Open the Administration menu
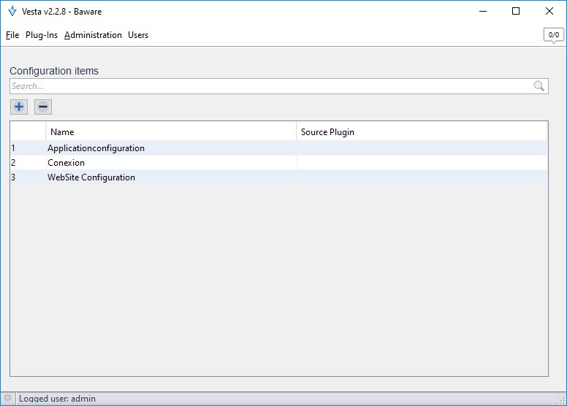The image size is (567, 406). (x=93, y=35)
